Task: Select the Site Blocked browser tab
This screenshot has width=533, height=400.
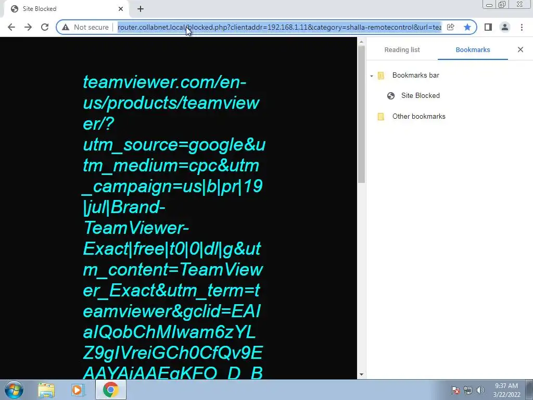Action: (x=66, y=9)
